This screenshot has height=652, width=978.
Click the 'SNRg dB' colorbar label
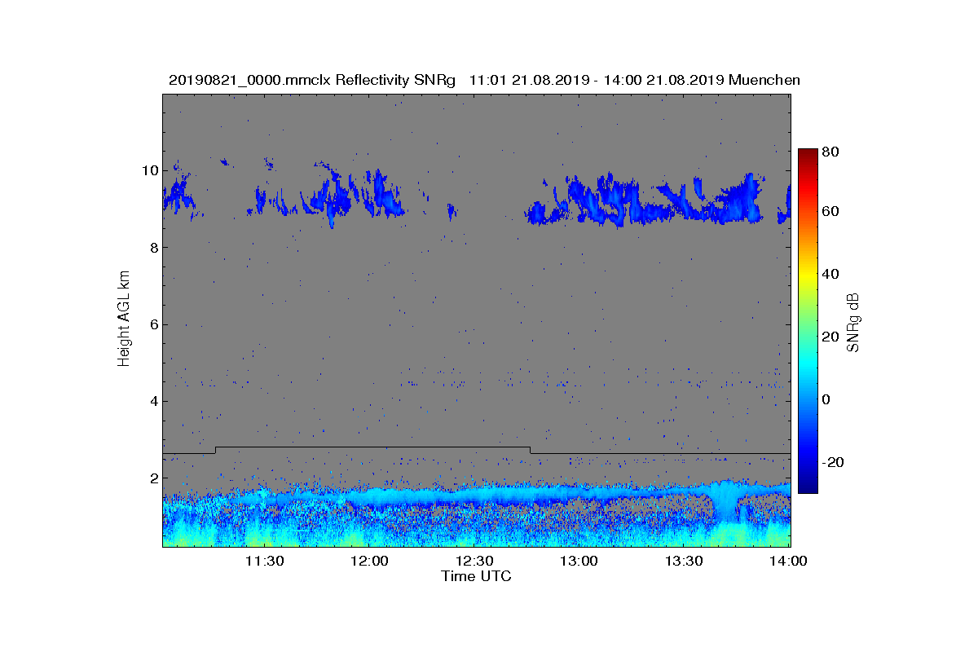[x=853, y=322]
